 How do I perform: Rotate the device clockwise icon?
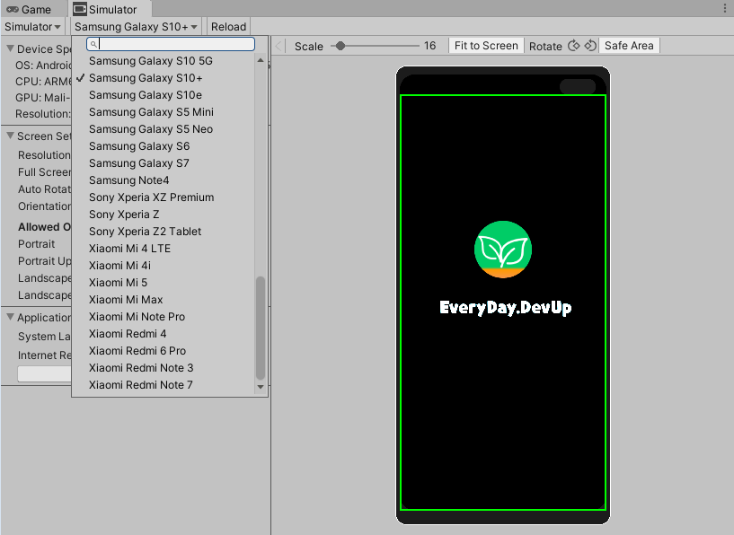click(x=574, y=46)
